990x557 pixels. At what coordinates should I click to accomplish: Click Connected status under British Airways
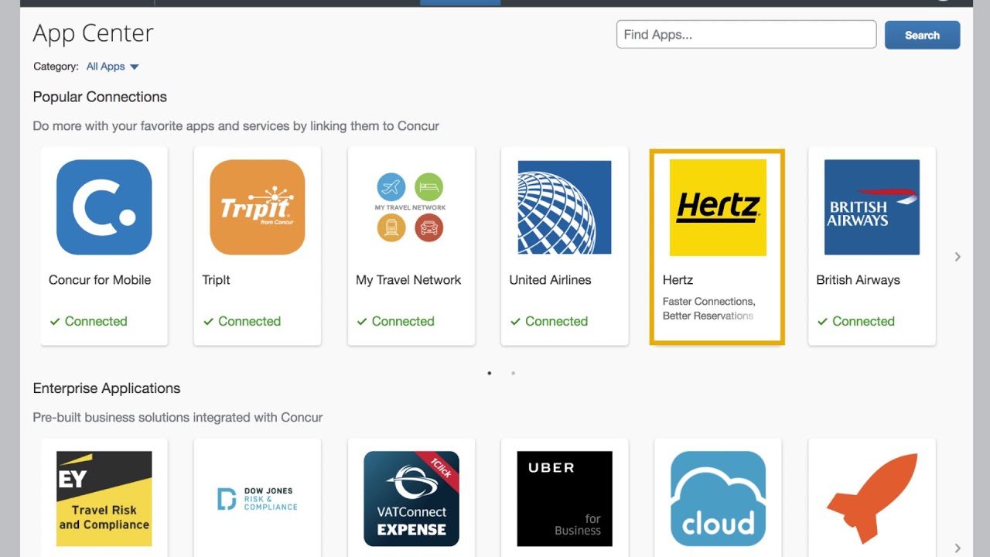click(855, 321)
